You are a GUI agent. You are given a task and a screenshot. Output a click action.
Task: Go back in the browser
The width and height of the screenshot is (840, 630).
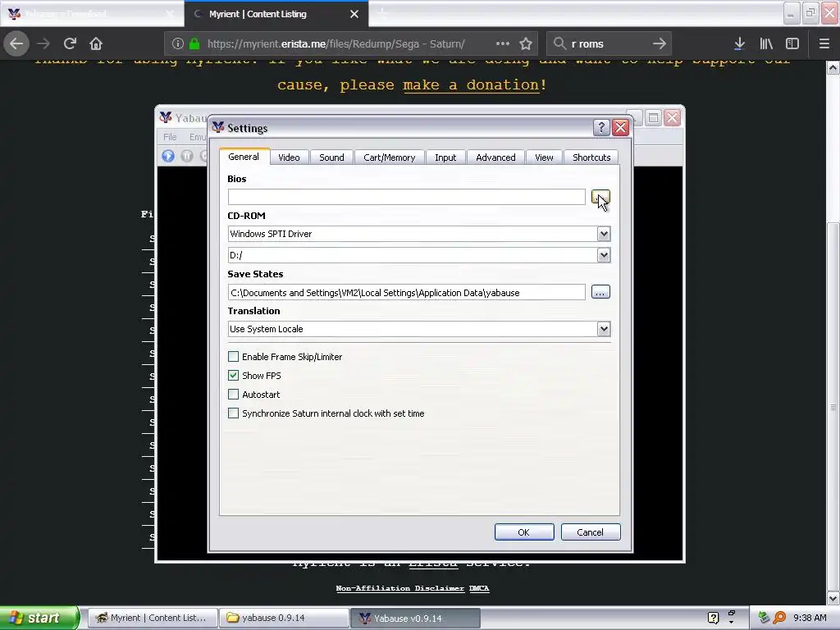16,43
